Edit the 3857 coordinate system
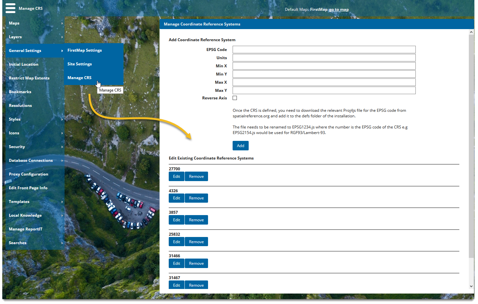Image resolution: width=478 pixels, height=304 pixels. (x=177, y=220)
